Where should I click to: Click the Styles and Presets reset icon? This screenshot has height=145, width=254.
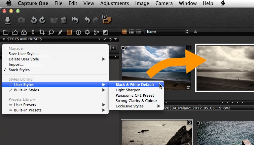(x=110, y=39)
